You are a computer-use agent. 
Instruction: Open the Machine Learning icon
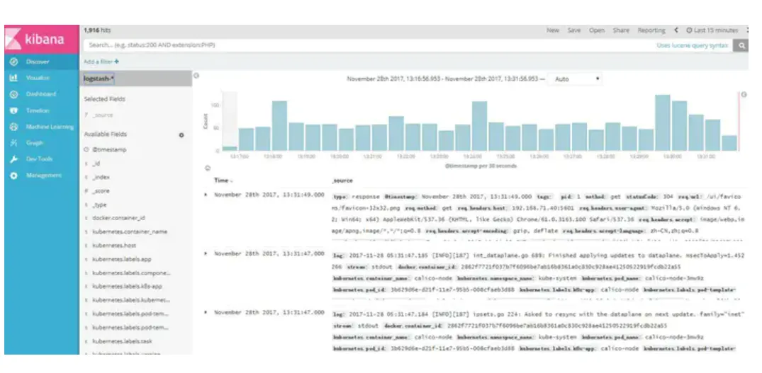pyautogui.click(x=14, y=127)
